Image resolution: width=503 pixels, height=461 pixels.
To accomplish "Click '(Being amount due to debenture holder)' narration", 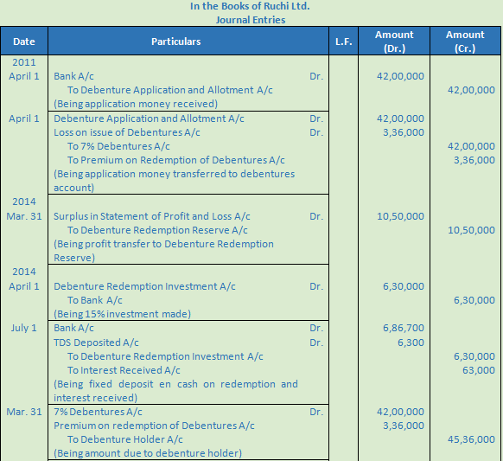I will pyautogui.click(x=148, y=453).
